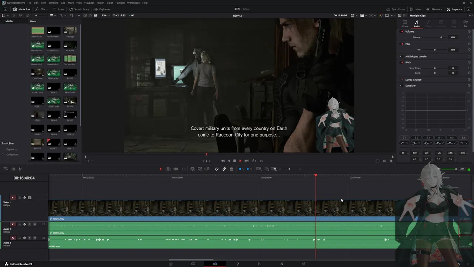Open the Keyframes panel button
The width and height of the screenshot is (474, 267).
point(102,9)
